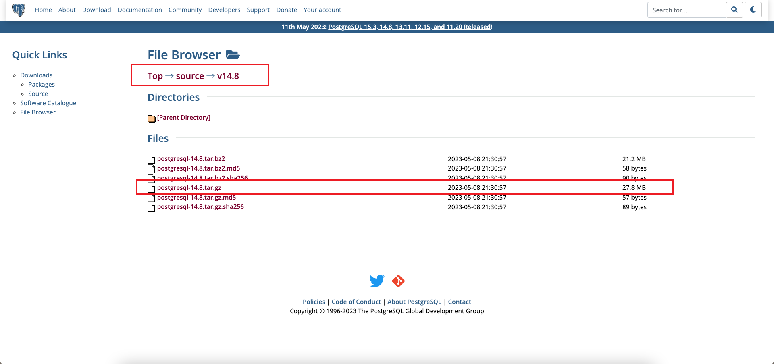Image resolution: width=774 pixels, height=364 pixels.
Task: Click the Top breadcrumb link
Action: click(x=155, y=76)
